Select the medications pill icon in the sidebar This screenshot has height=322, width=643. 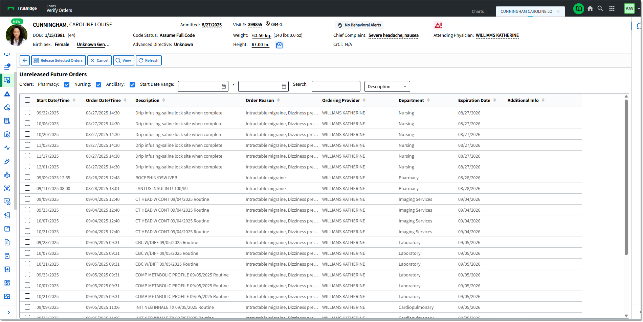[7, 107]
